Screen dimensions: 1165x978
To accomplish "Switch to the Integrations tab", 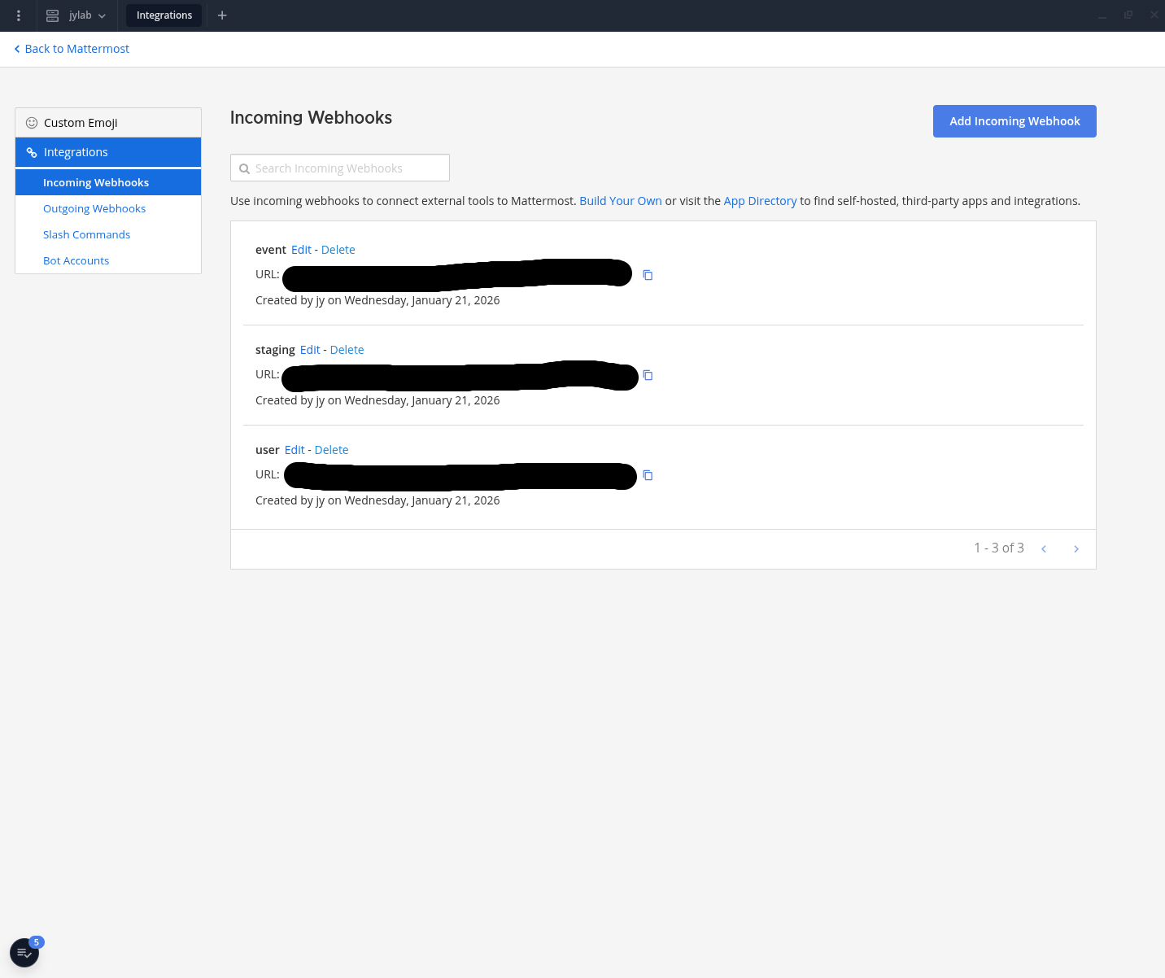I will pyautogui.click(x=164, y=15).
